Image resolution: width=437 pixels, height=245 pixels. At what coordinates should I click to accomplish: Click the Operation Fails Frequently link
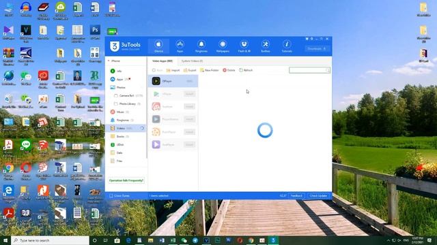pos(126,180)
